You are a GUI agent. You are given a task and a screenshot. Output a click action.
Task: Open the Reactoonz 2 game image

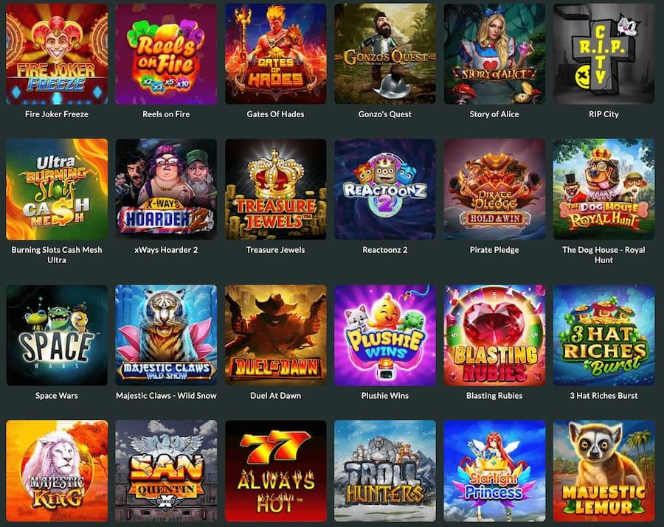[x=385, y=189]
